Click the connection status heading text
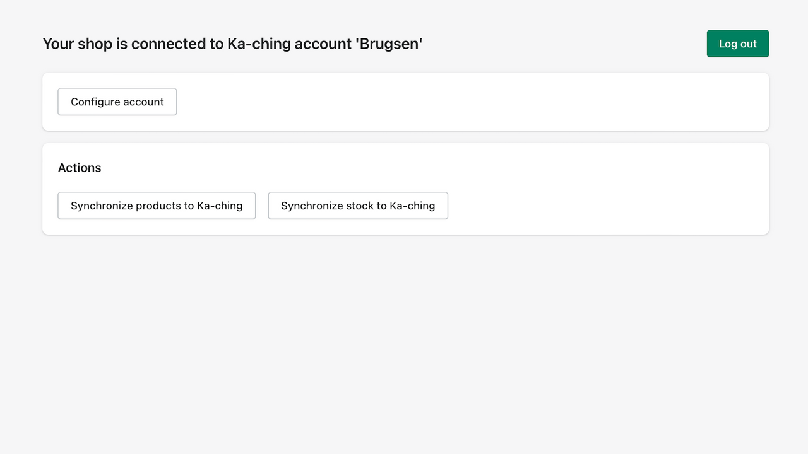The height and width of the screenshot is (454, 808). [232, 44]
